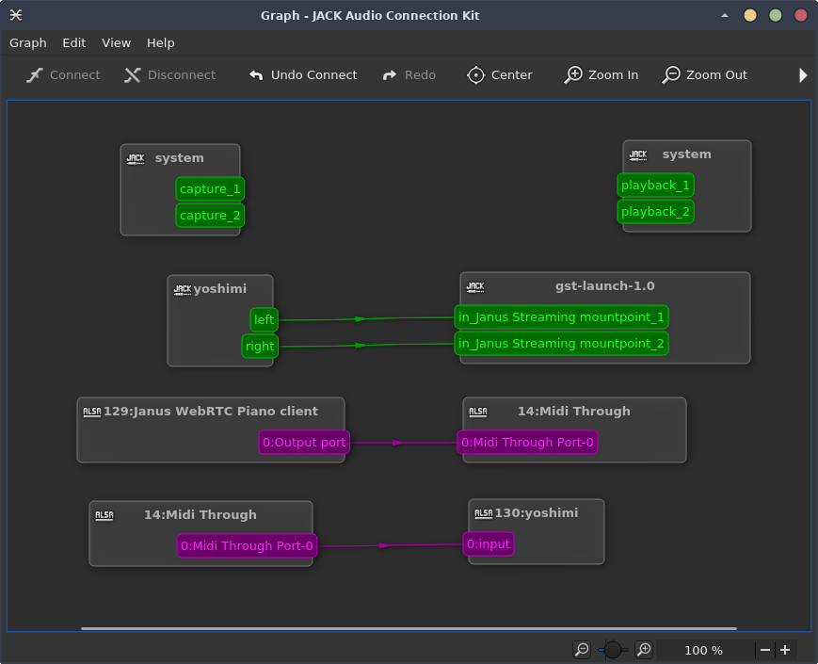Image resolution: width=818 pixels, height=664 pixels.
Task: Open the View menu
Action: tap(117, 42)
